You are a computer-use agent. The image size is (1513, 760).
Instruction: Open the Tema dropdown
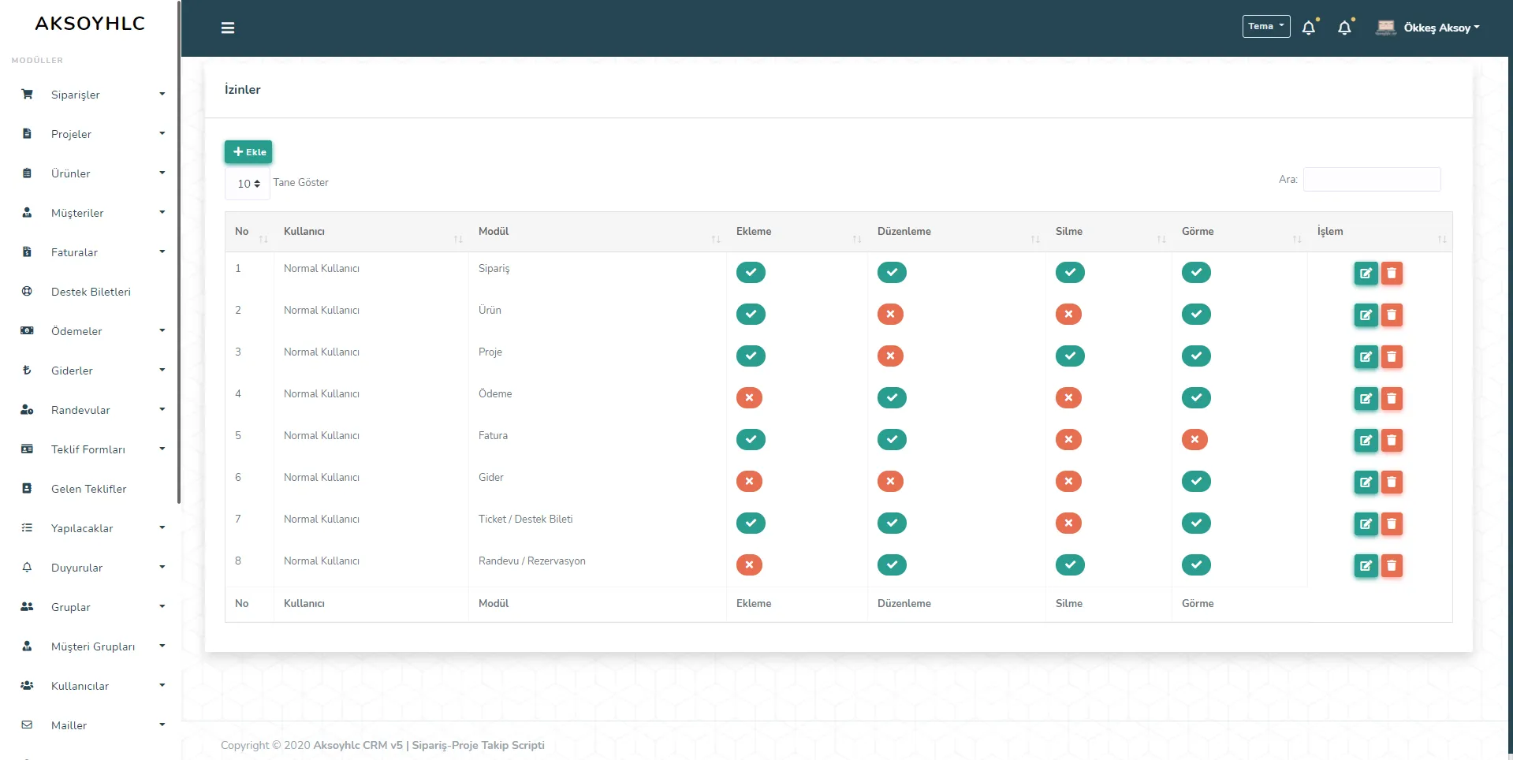pos(1266,27)
